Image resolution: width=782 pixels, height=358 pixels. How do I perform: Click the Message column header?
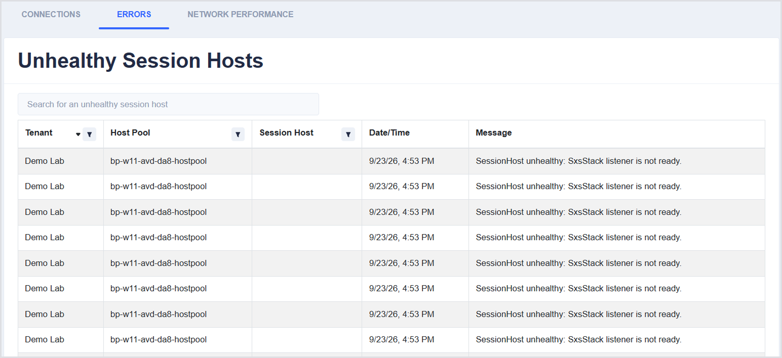[494, 132]
